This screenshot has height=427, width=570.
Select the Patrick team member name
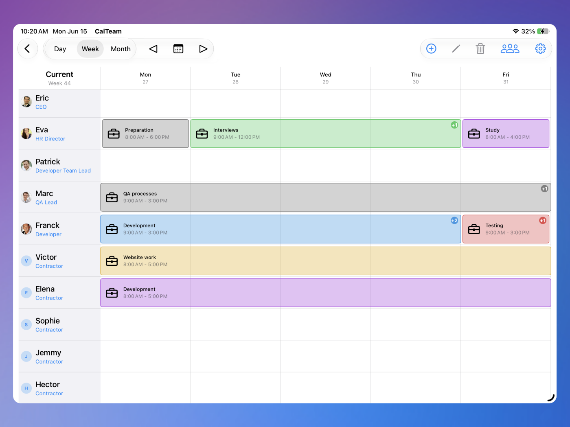[48, 162]
